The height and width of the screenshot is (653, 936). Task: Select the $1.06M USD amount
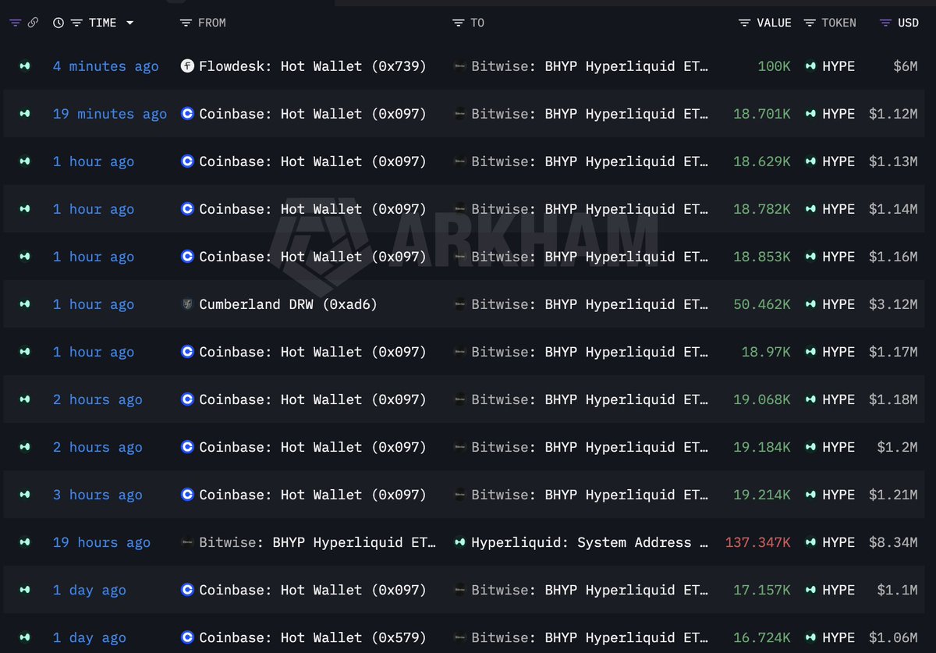893,637
